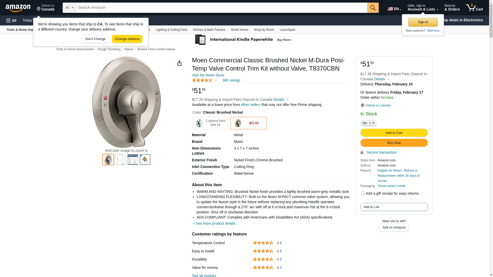Open Lighting & Ceiling Fans menu
Image resolution: width=493 pixels, height=277 pixels.
tap(171, 30)
